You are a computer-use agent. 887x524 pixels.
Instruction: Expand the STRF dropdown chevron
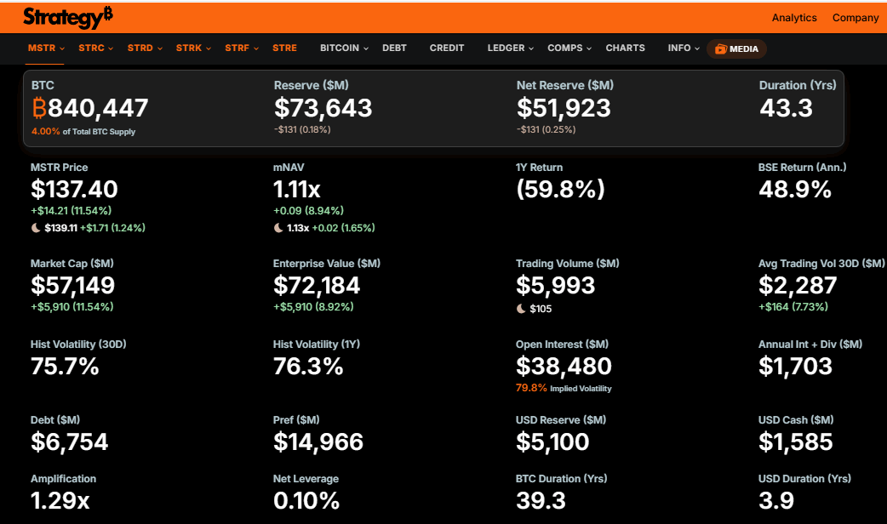pyautogui.click(x=256, y=48)
